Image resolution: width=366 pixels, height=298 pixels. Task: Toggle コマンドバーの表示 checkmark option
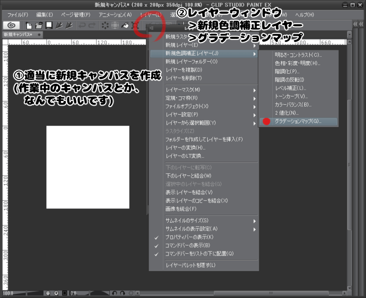pyautogui.click(x=188, y=245)
